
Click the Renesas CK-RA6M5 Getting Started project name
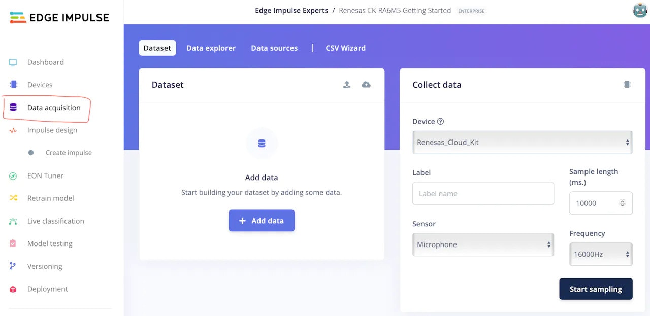(x=395, y=10)
